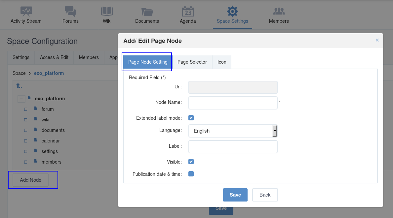393x218 pixels.
Task: Open the Forums chat bubbles icon
Action: pyautogui.click(x=70, y=11)
